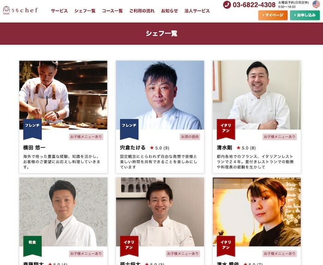Click the green 和食 ribbon badge
This screenshot has height=265, width=323.
coord(32,246)
